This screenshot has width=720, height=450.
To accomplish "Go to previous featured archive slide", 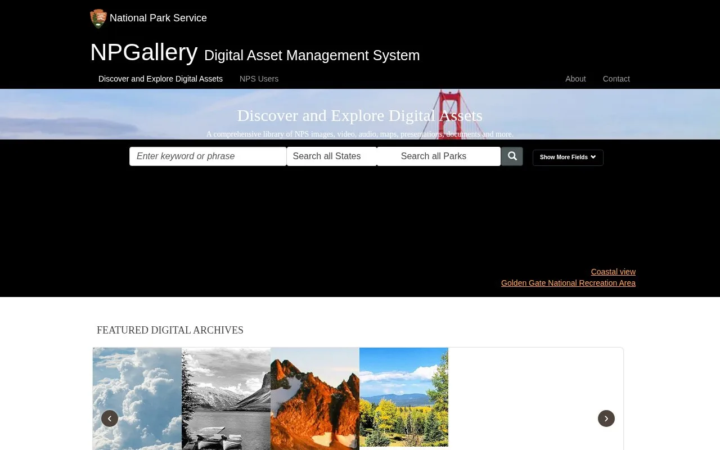I will 110,418.
